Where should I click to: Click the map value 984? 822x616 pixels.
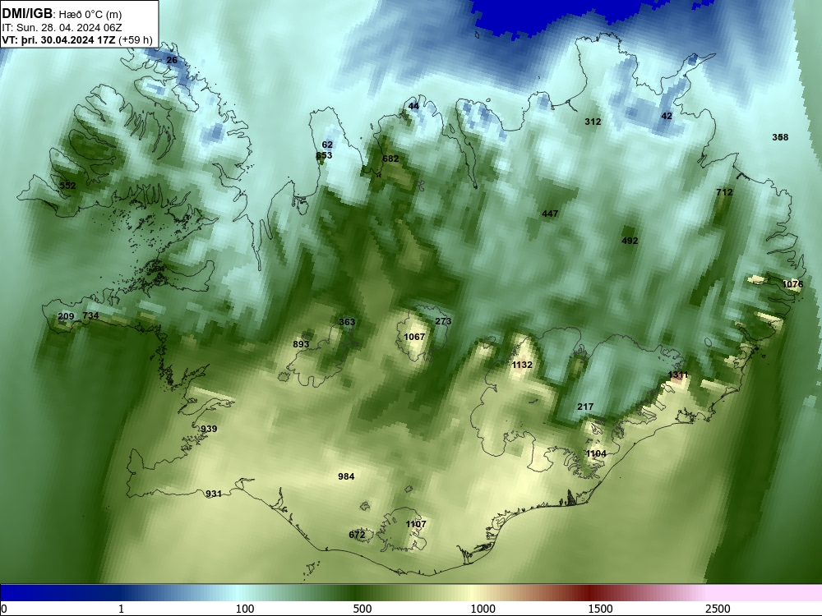[346, 476]
